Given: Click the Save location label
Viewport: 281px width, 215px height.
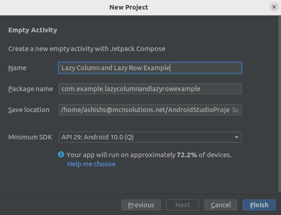Looking at the screenshot, I should tap(29, 110).
